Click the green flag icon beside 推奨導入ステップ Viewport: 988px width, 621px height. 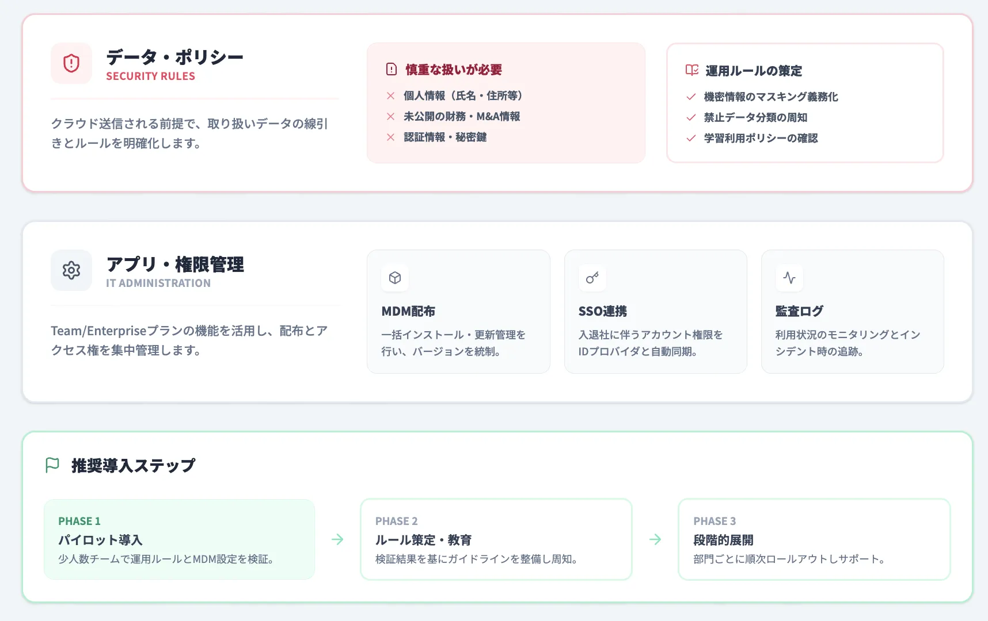(x=51, y=465)
